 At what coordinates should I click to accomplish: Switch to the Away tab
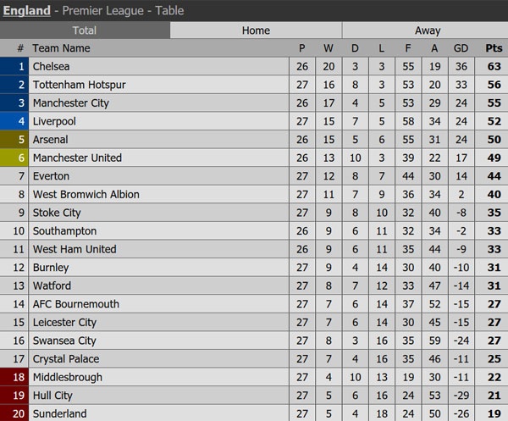427,30
